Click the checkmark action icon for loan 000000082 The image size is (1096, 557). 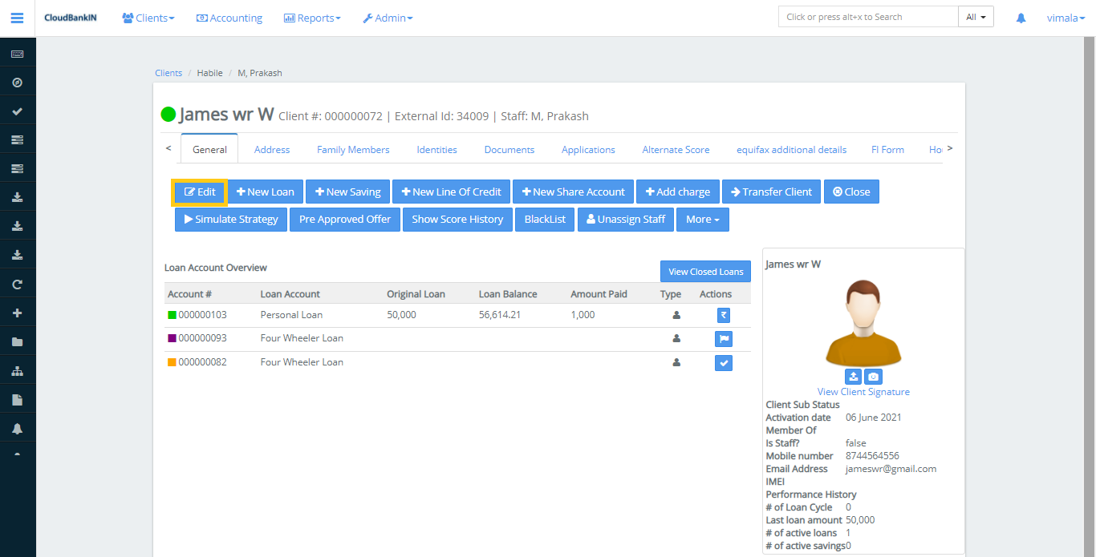[x=723, y=363]
